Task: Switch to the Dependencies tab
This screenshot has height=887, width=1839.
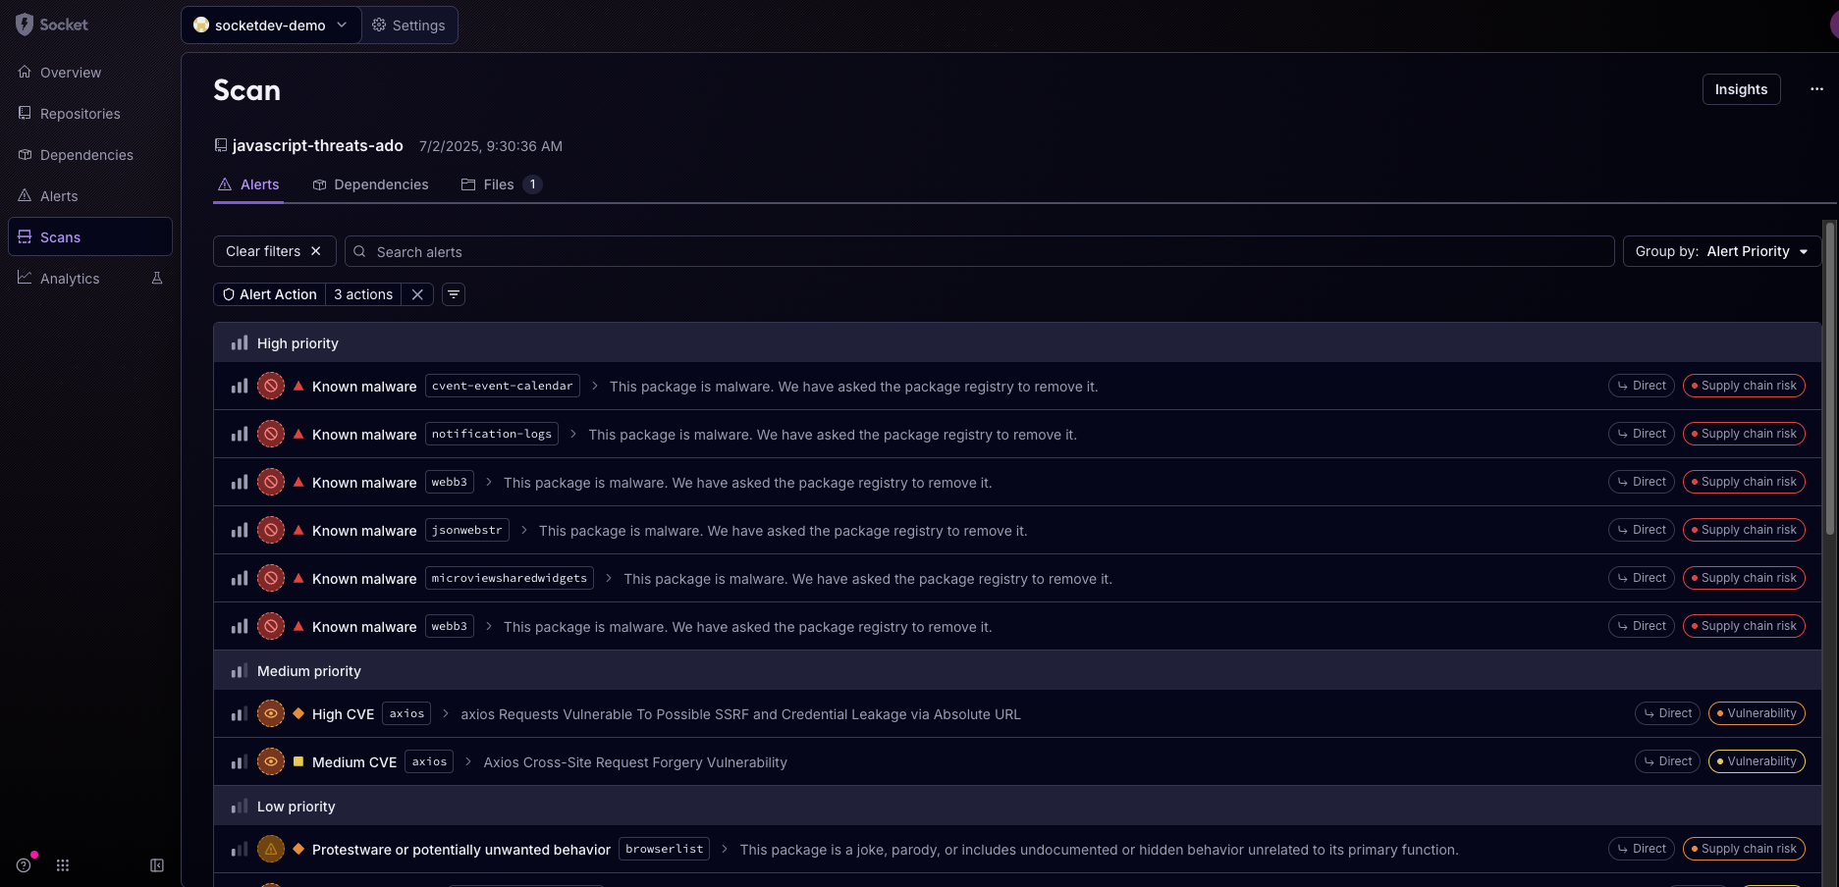Action: pyautogui.click(x=370, y=184)
